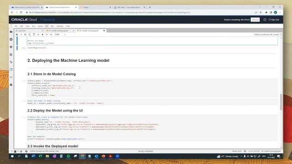Close the 01-credit-scoring notebook tab
Viewport: 292px width, 164px height.
click(x=73, y=31)
